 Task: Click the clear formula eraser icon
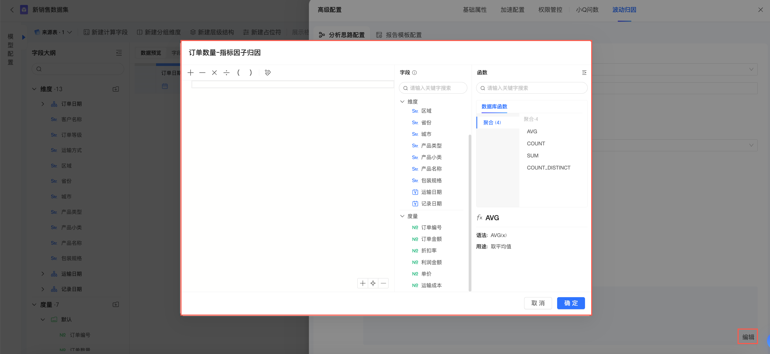268,73
